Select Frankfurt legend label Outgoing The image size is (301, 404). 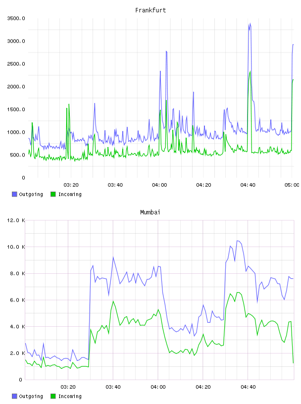click(x=31, y=195)
